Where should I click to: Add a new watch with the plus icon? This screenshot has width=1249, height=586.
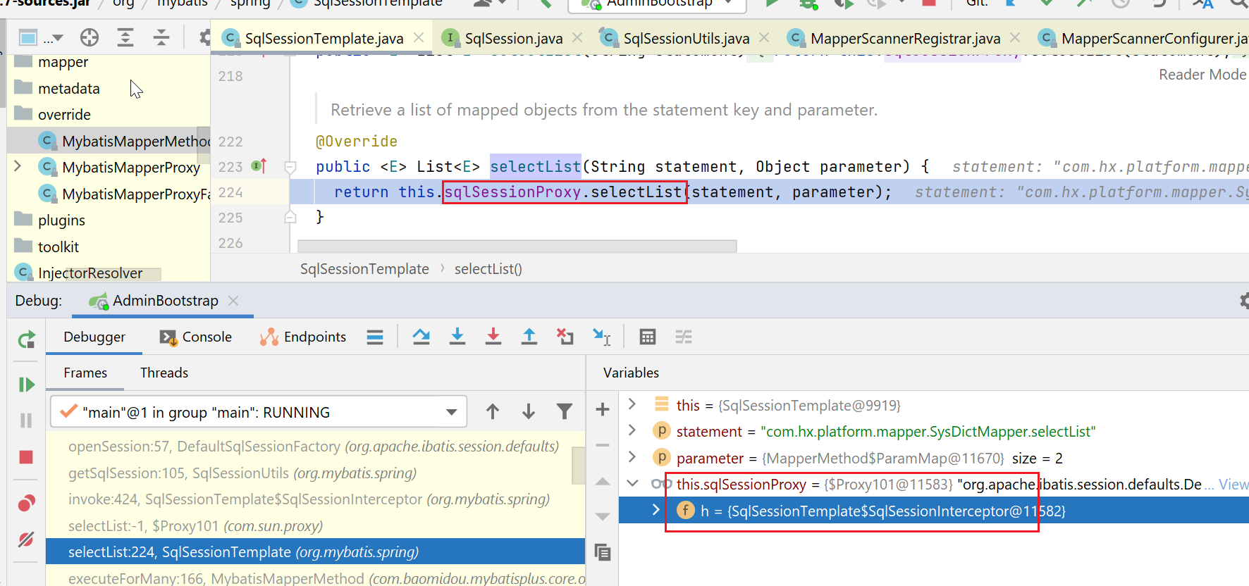(x=603, y=409)
